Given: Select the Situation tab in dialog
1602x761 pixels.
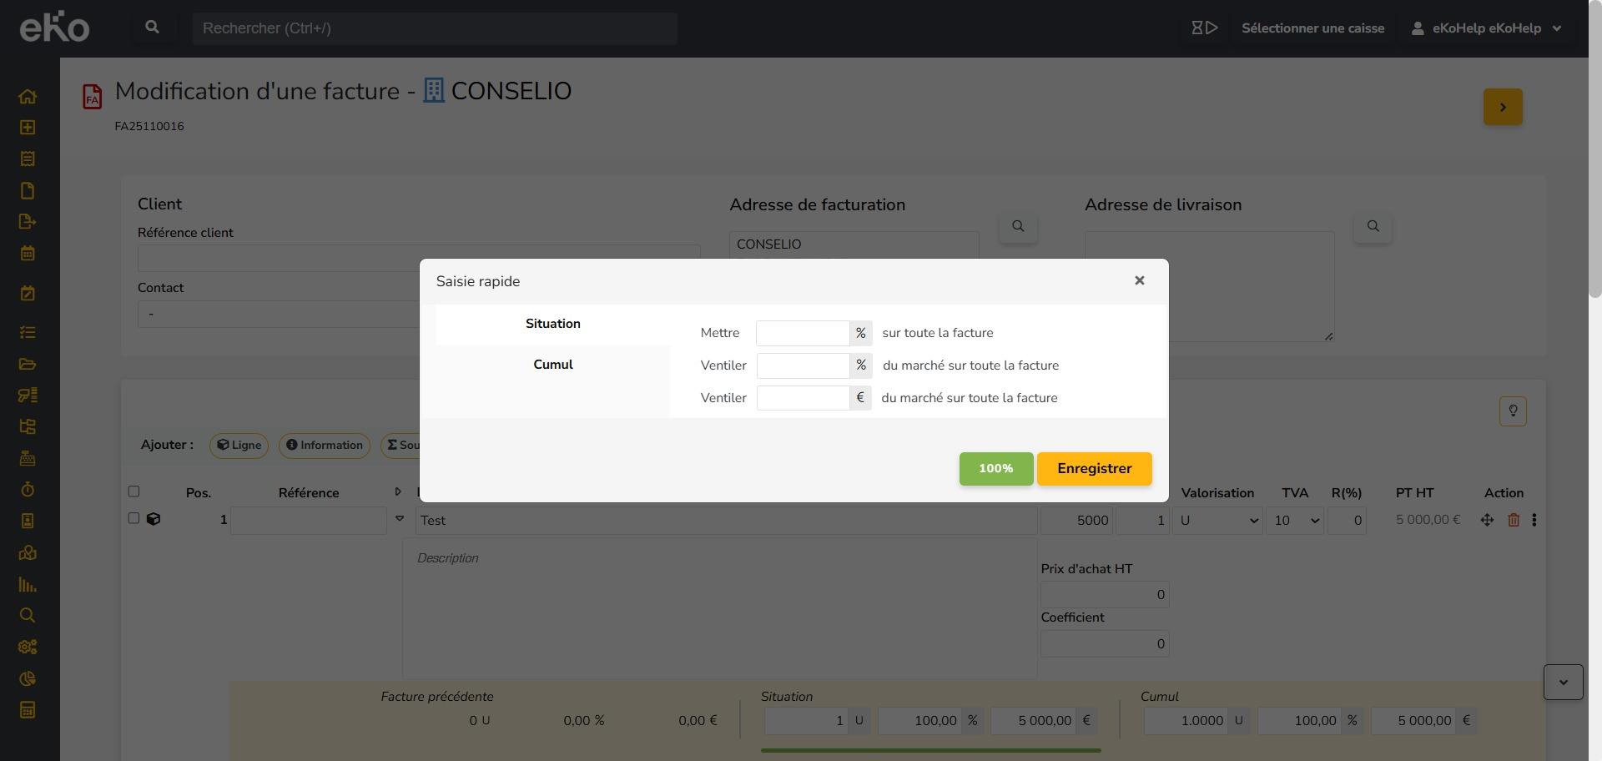Looking at the screenshot, I should [552, 325].
